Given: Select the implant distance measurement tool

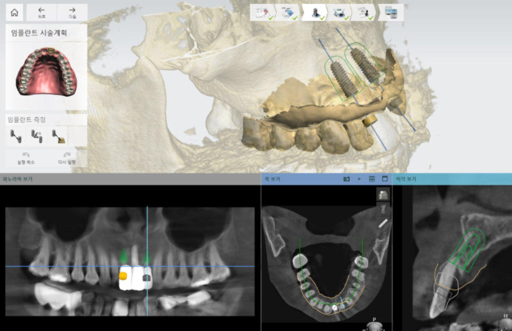Looking at the screenshot, I should click(x=15, y=136).
